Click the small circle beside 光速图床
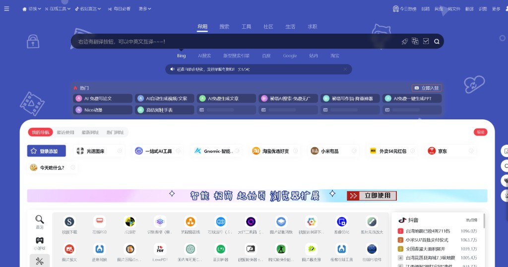 [x=120, y=151]
